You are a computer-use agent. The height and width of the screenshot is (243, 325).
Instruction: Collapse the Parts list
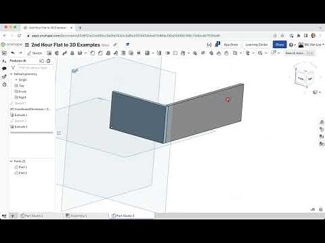coord(11,161)
